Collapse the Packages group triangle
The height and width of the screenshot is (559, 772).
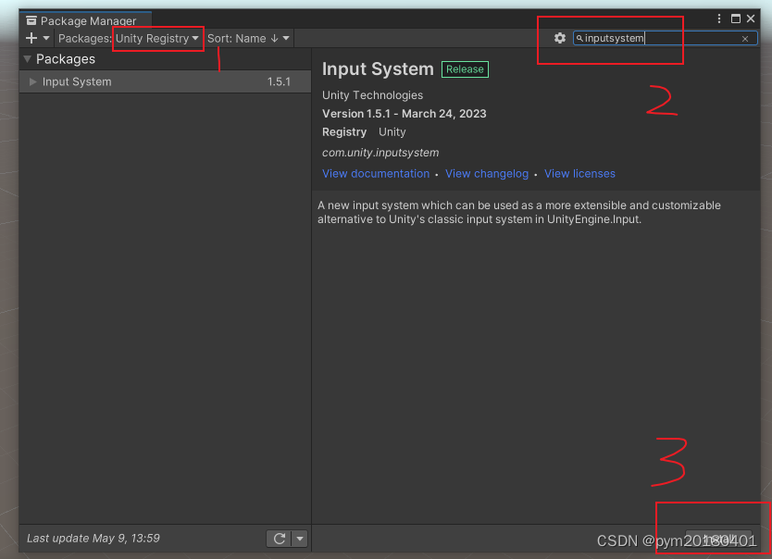28,59
